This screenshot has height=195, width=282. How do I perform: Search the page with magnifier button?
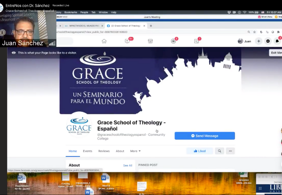pyautogui.click(x=219, y=151)
